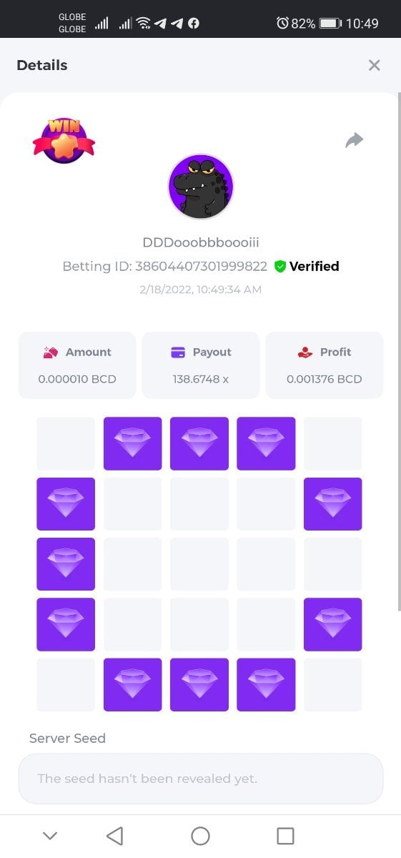Tap the top-left empty grid tile
The width and height of the screenshot is (401, 858).
tap(66, 443)
